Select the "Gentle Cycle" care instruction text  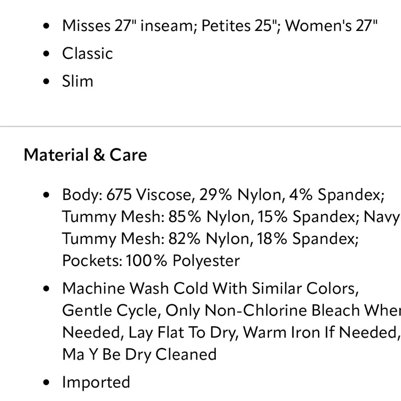110,310
